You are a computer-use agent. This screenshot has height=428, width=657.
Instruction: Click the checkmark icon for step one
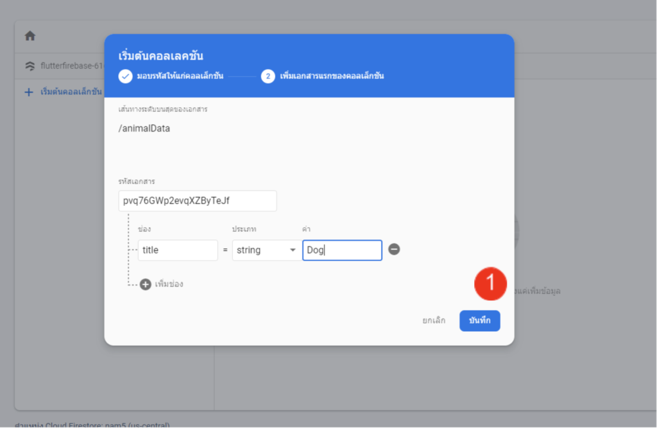click(x=125, y=76)
